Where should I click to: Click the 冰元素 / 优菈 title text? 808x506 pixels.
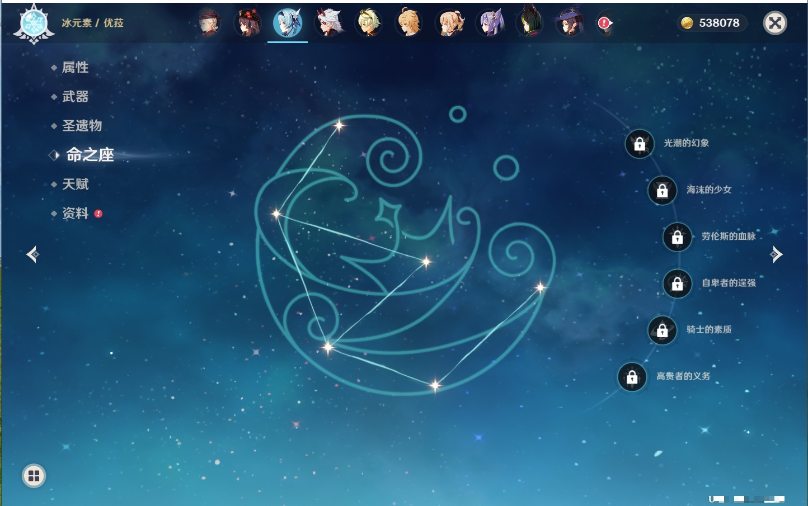coord(92,23)
